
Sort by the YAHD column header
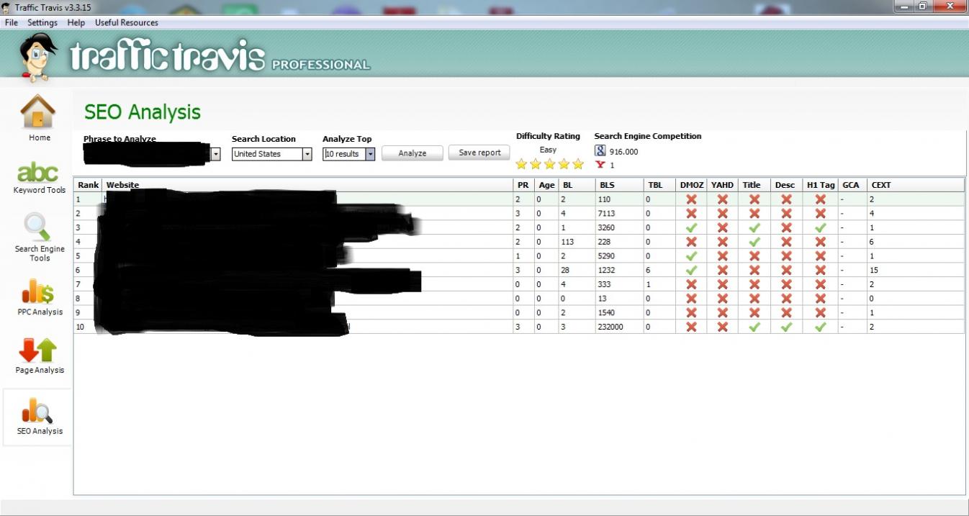[722, 185]
